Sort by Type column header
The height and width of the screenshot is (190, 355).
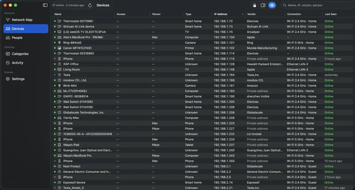(189, 14)
